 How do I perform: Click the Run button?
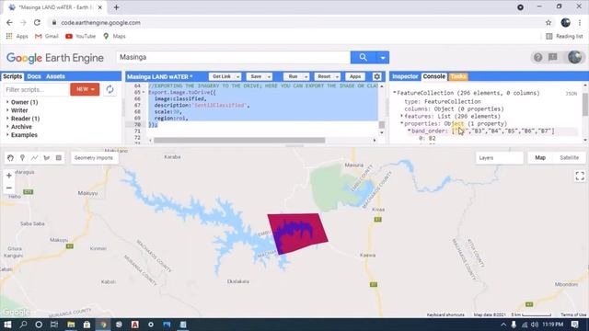[x=293, y=76]
